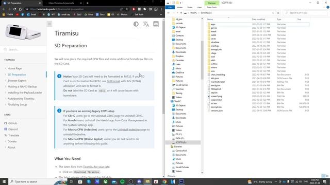Select Libraries in the navigation pane
The image size is (330, 185).
[176, 146]
